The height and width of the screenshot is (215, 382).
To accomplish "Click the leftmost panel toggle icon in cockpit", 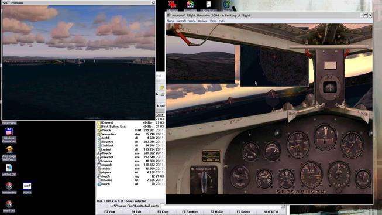I will pyautogui.click(x=278, y=192).
